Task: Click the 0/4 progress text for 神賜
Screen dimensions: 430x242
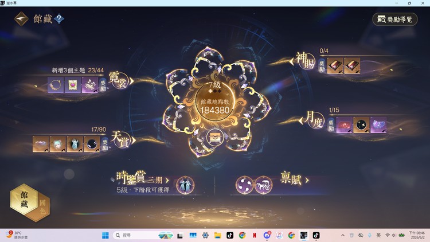Action: (324, 51)
